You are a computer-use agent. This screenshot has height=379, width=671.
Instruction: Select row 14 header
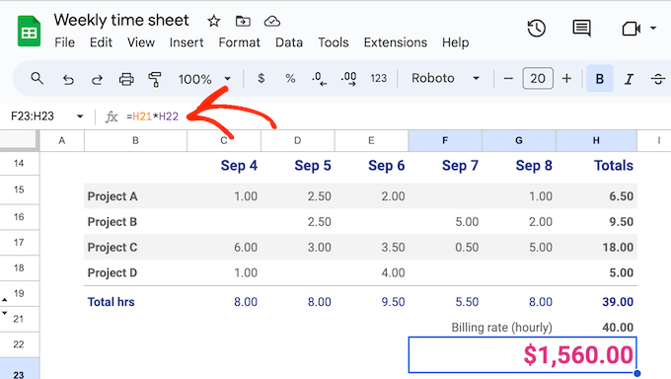[19, 164]
